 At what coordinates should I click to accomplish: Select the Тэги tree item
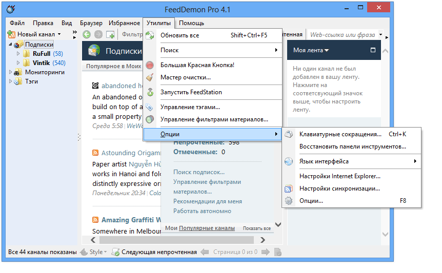(x=32, y=81)
